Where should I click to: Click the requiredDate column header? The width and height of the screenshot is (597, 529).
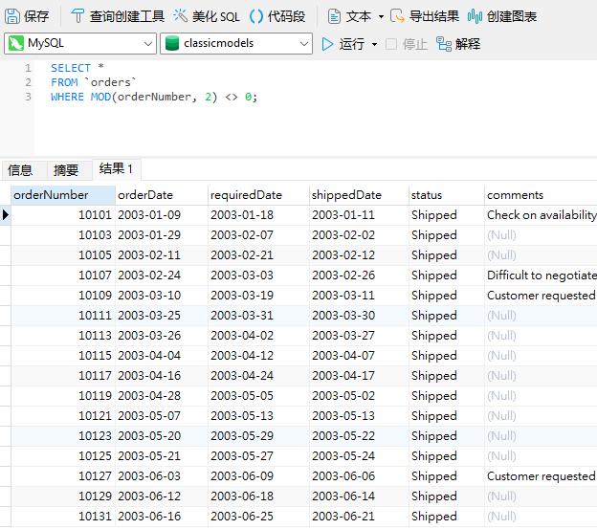259,195
